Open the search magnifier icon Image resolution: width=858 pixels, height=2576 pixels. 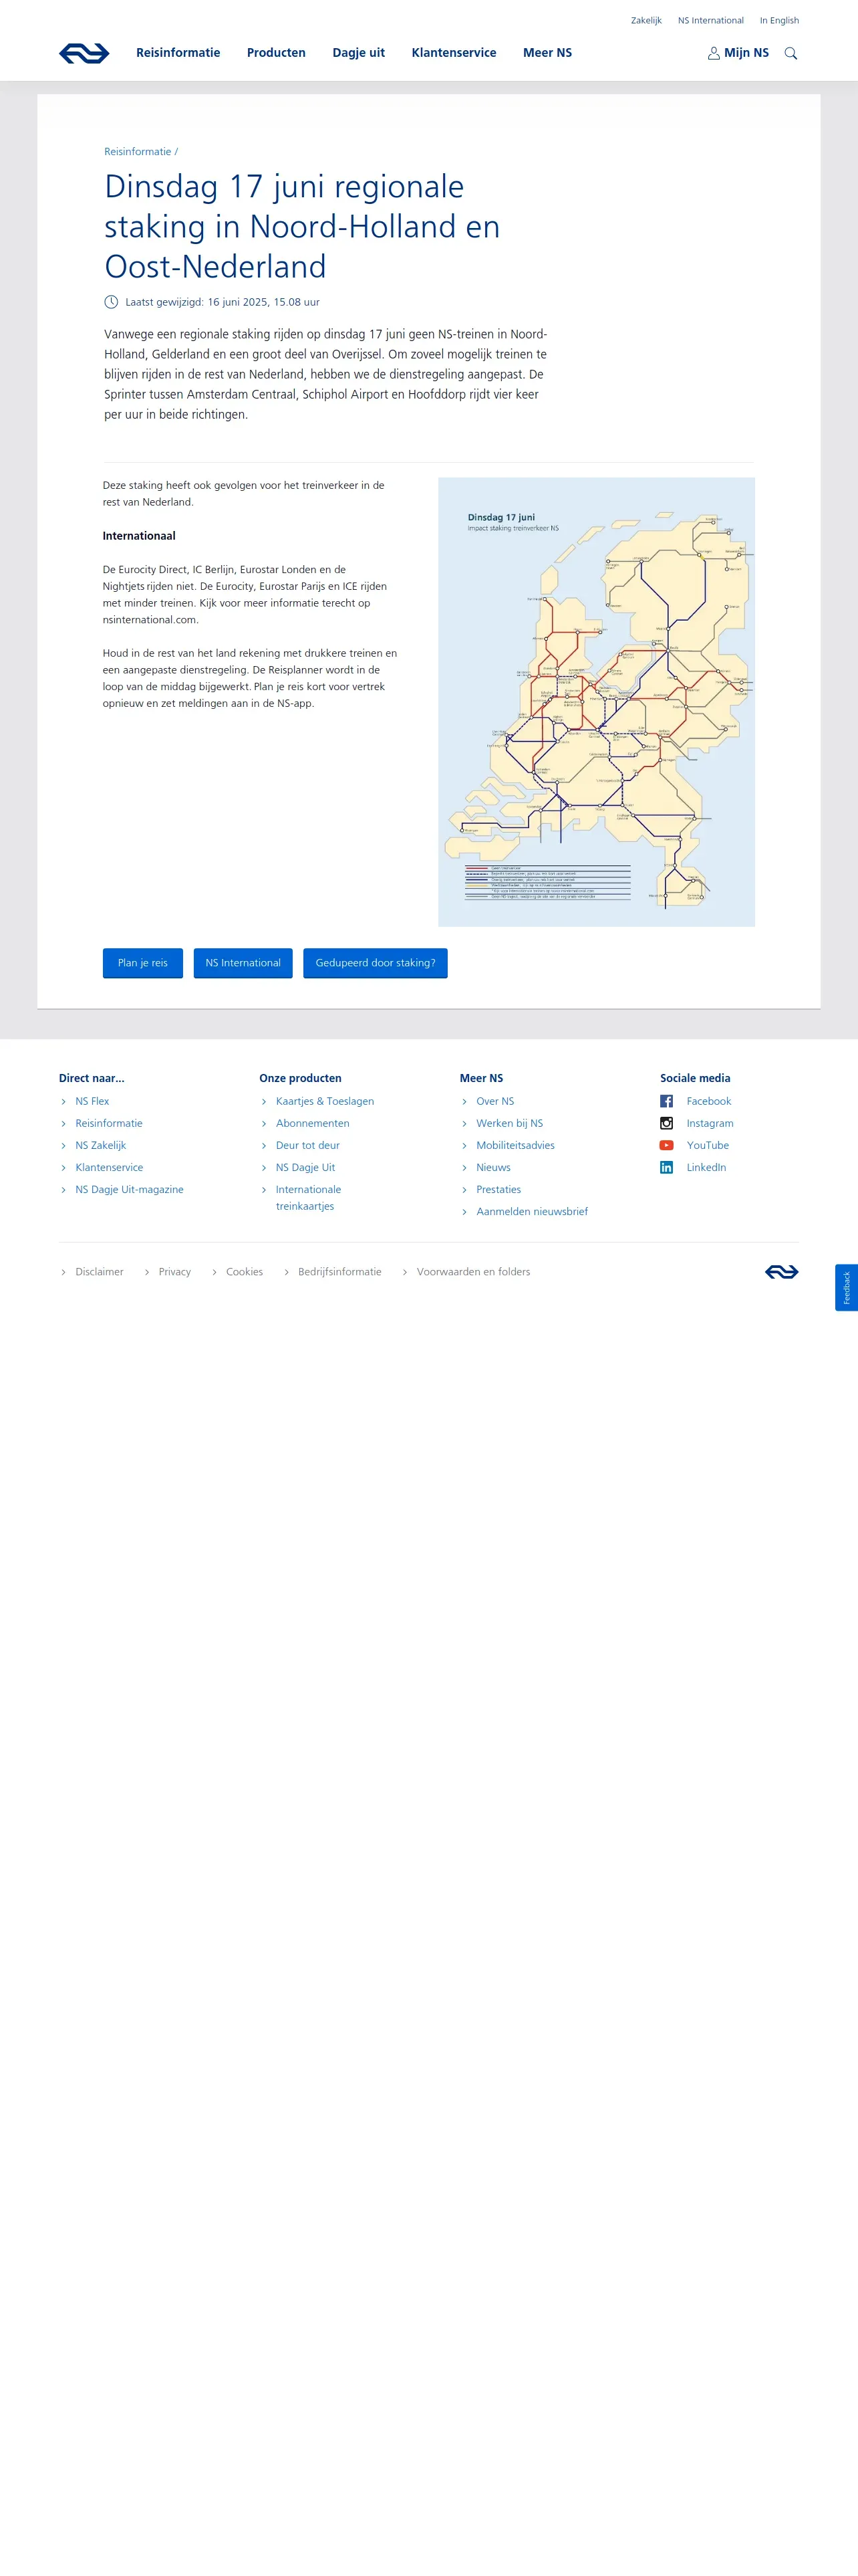[x=790, y=53]
